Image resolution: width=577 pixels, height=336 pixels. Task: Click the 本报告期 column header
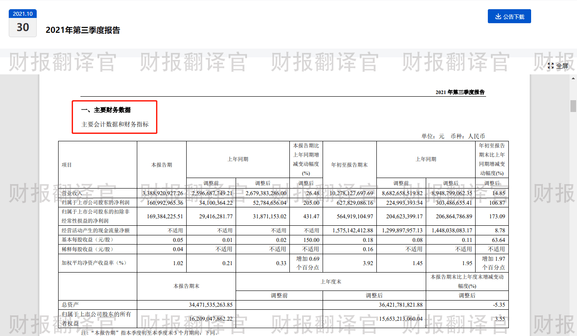point(161,165)
